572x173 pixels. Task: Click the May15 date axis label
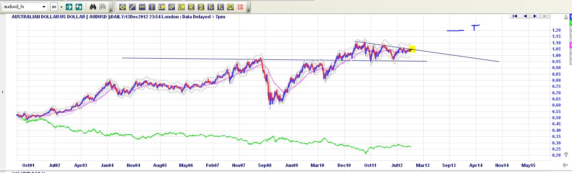click(x=528, y=166)
